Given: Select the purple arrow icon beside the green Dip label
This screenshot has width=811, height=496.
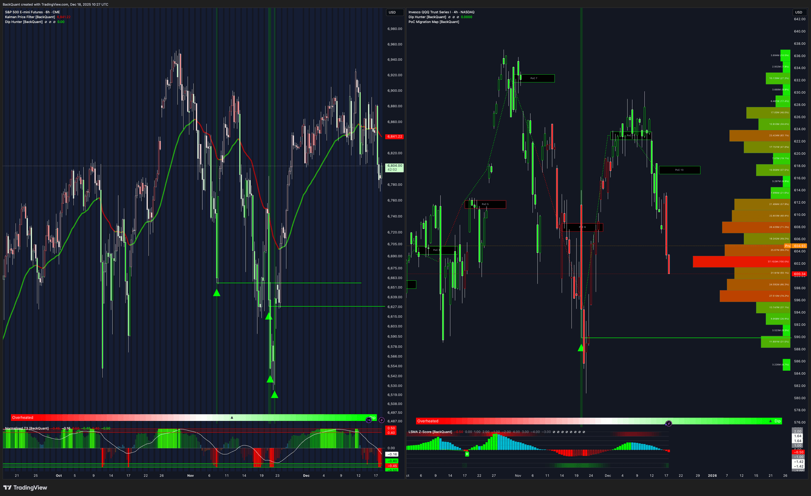Looking at the screenshot, I should [368, 420].
